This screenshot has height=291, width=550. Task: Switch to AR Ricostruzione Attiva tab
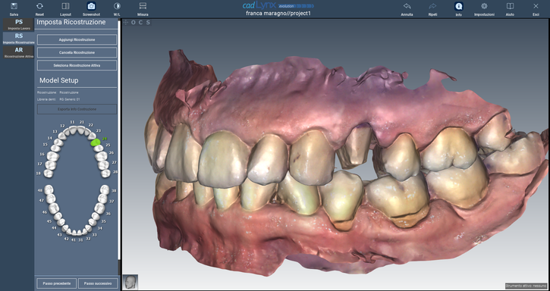19,52
